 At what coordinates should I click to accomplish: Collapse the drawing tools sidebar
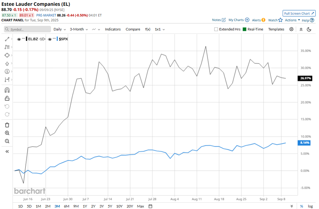coord(7,151)
